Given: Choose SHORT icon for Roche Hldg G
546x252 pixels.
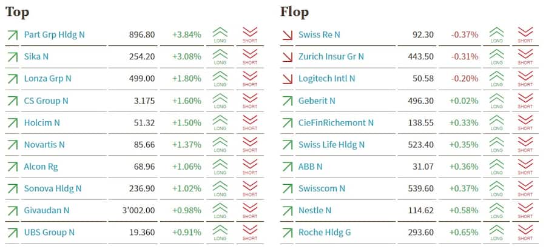Looking at the screenshot, I should [x=525, y=232].
